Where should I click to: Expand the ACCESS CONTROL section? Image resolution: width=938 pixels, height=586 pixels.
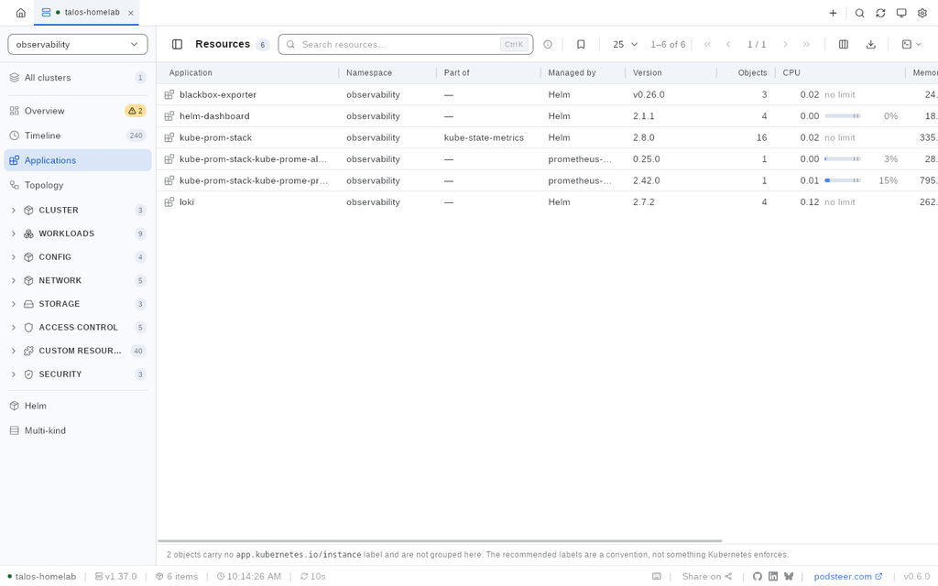(x=78, y=328)
